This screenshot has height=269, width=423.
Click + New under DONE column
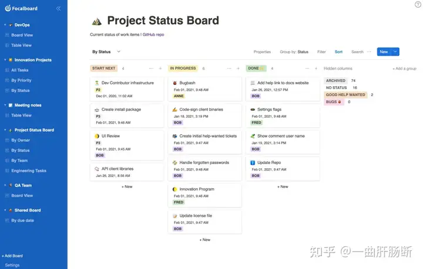(283, 186)
